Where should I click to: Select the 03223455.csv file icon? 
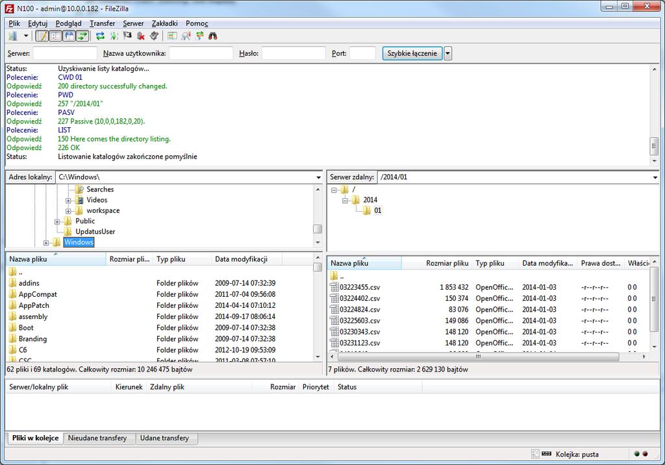pyautogui.click(x=334, y=287)
